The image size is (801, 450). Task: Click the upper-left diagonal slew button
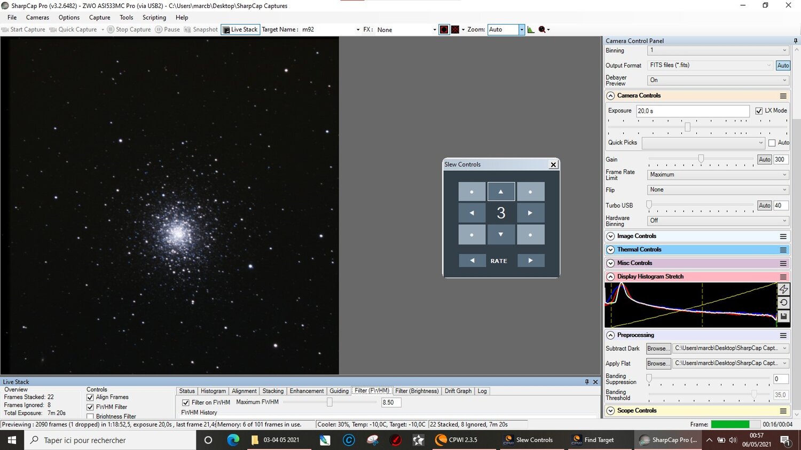tap(472, 191)
